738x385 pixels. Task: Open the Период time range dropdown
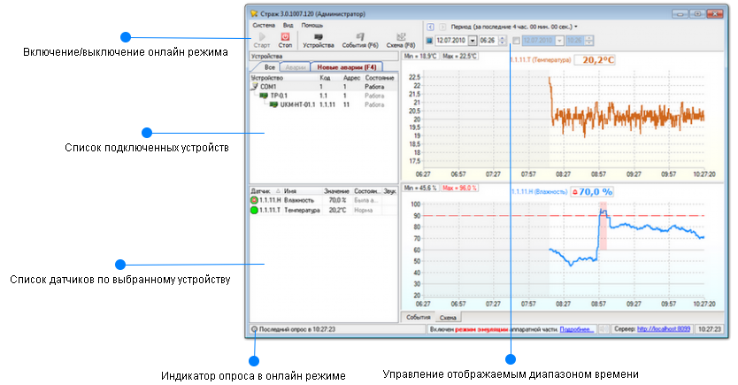pyautogui.click(x=514, y=27)
